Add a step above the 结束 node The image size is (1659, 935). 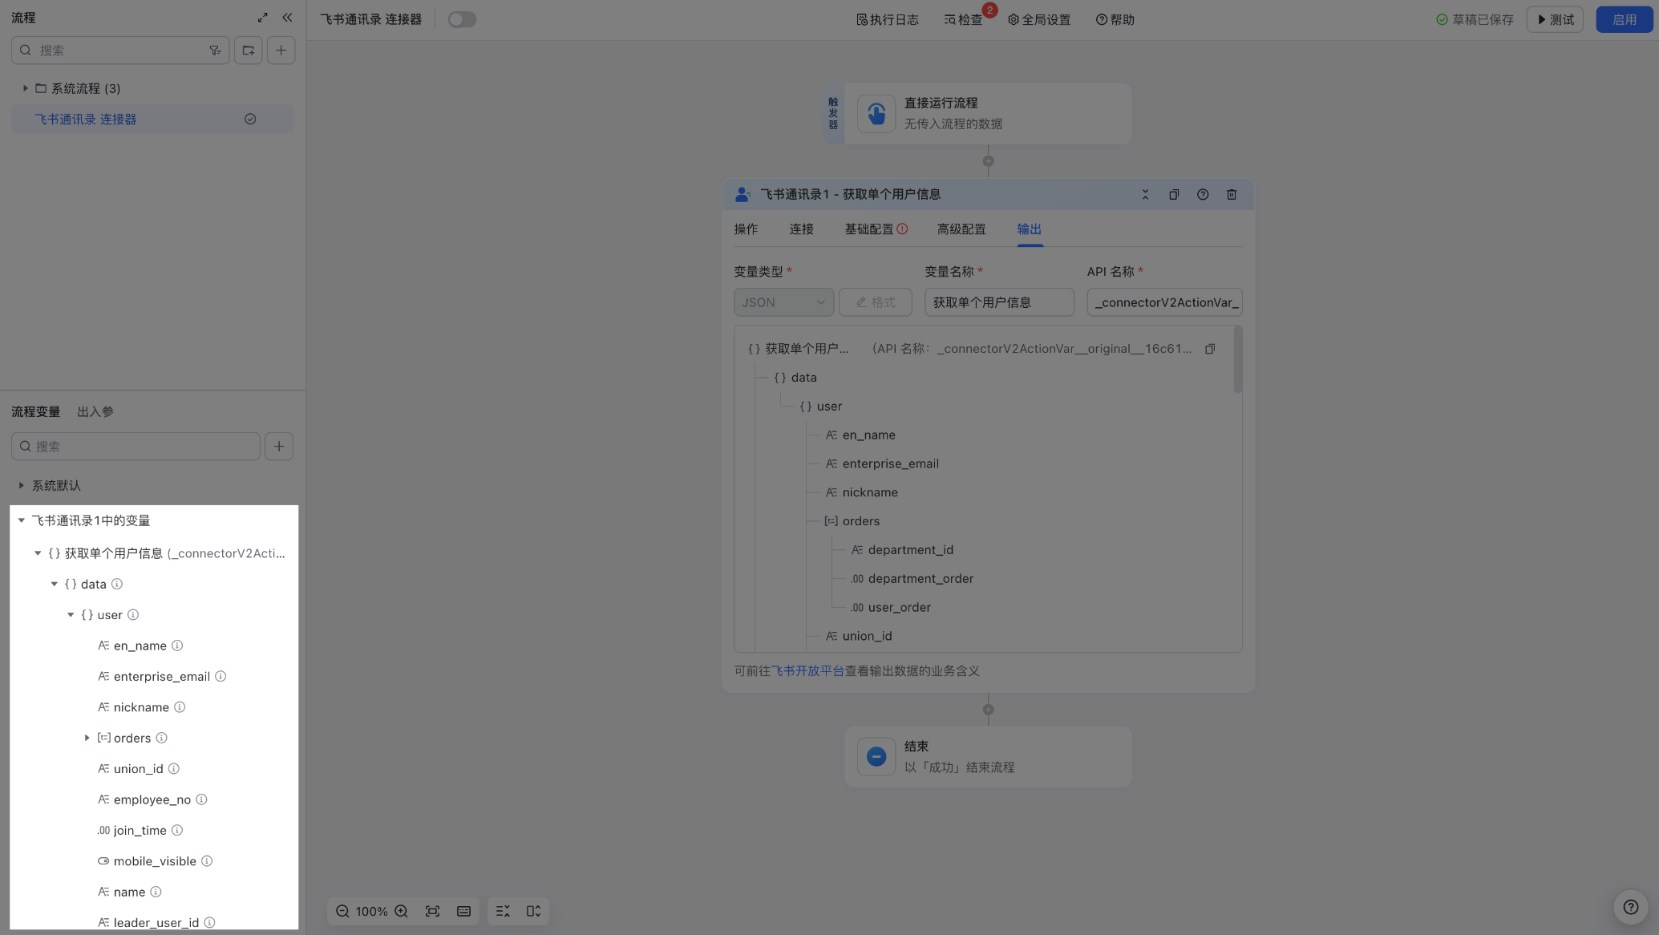(x=988, y=710)
